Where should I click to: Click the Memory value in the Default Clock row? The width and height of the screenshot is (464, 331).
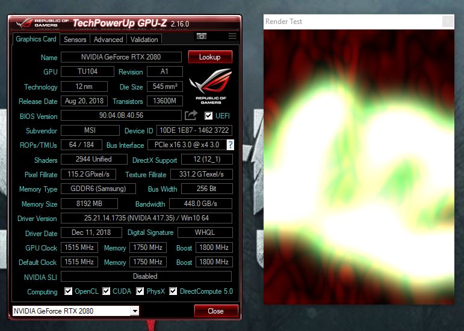(x=148, y=262)
